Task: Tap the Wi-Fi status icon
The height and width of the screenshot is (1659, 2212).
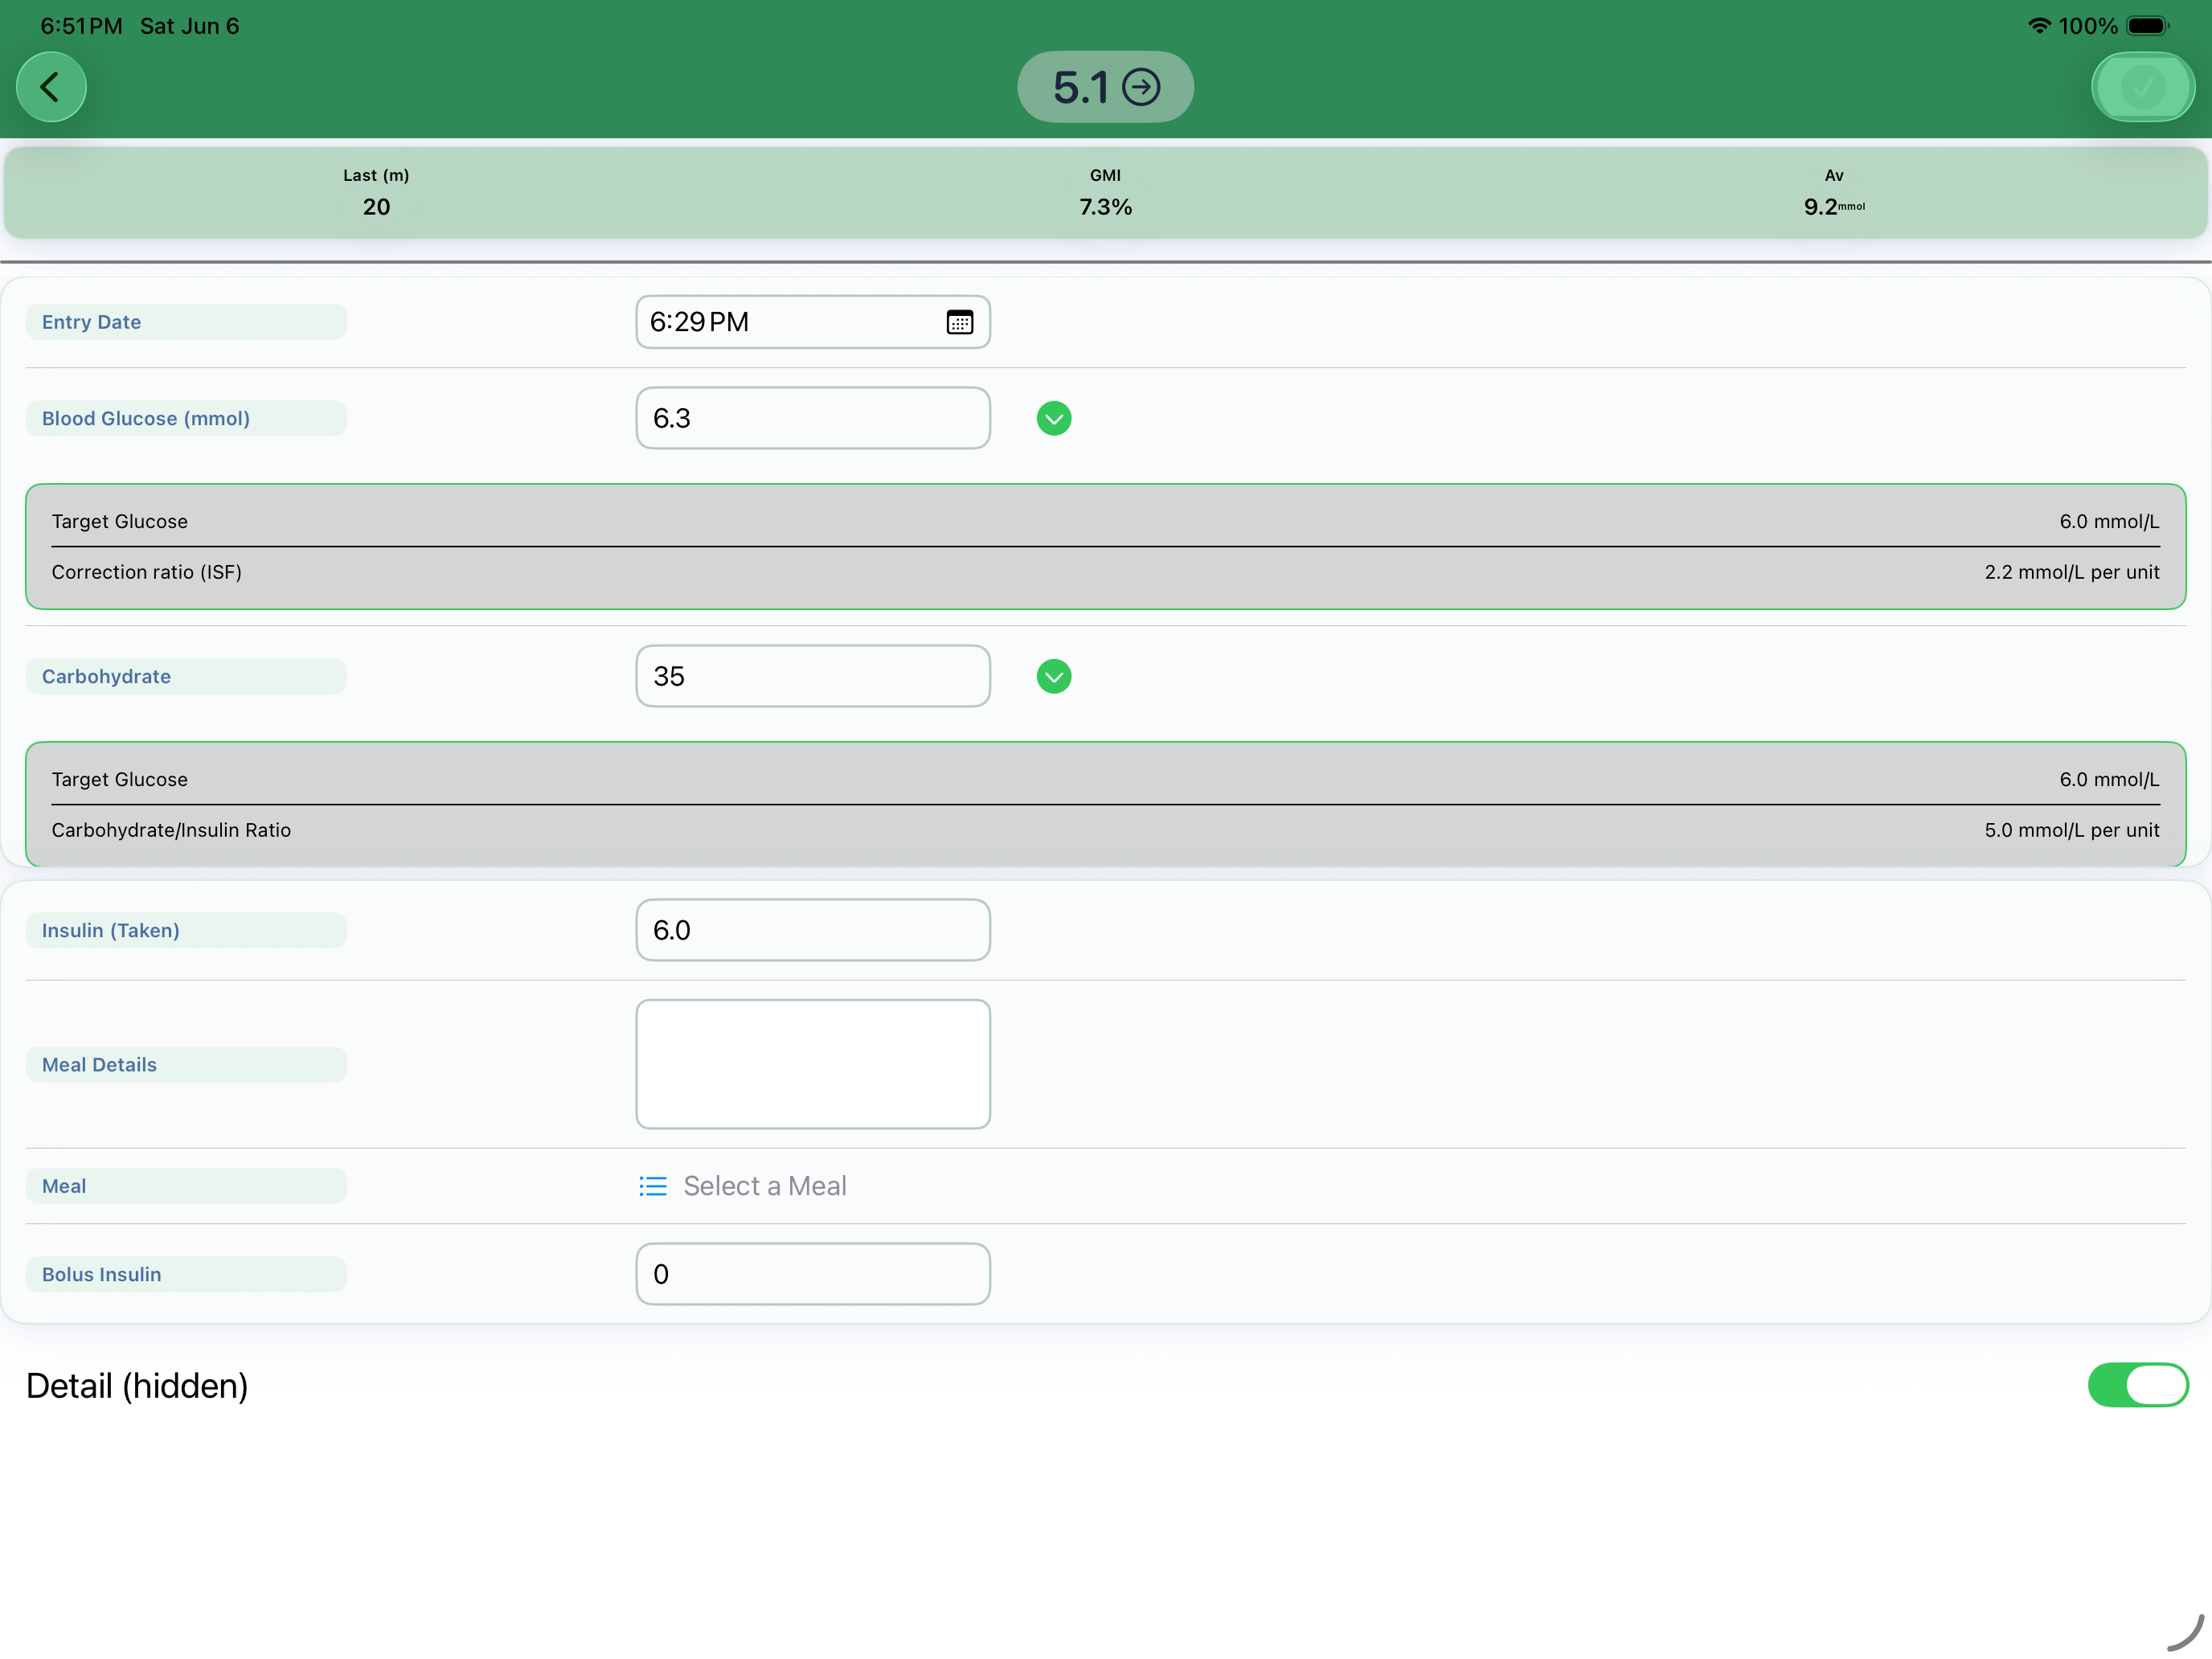Action: pyautogui.click(x=2039, y=26)
